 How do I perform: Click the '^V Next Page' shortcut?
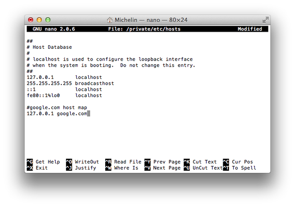162,168
